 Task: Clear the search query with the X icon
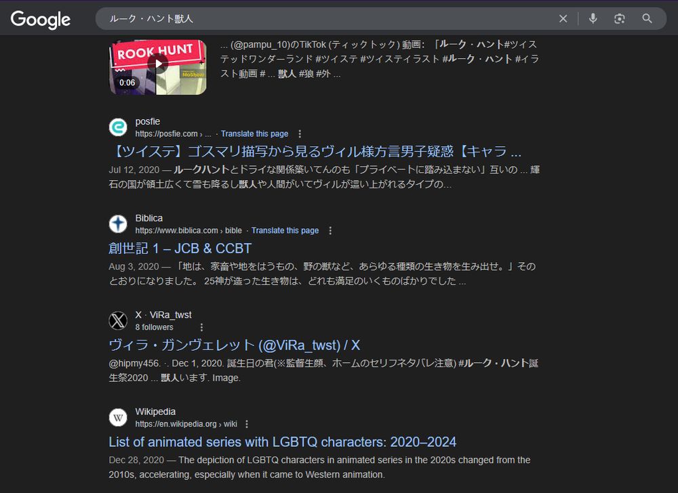coord(563,19)
